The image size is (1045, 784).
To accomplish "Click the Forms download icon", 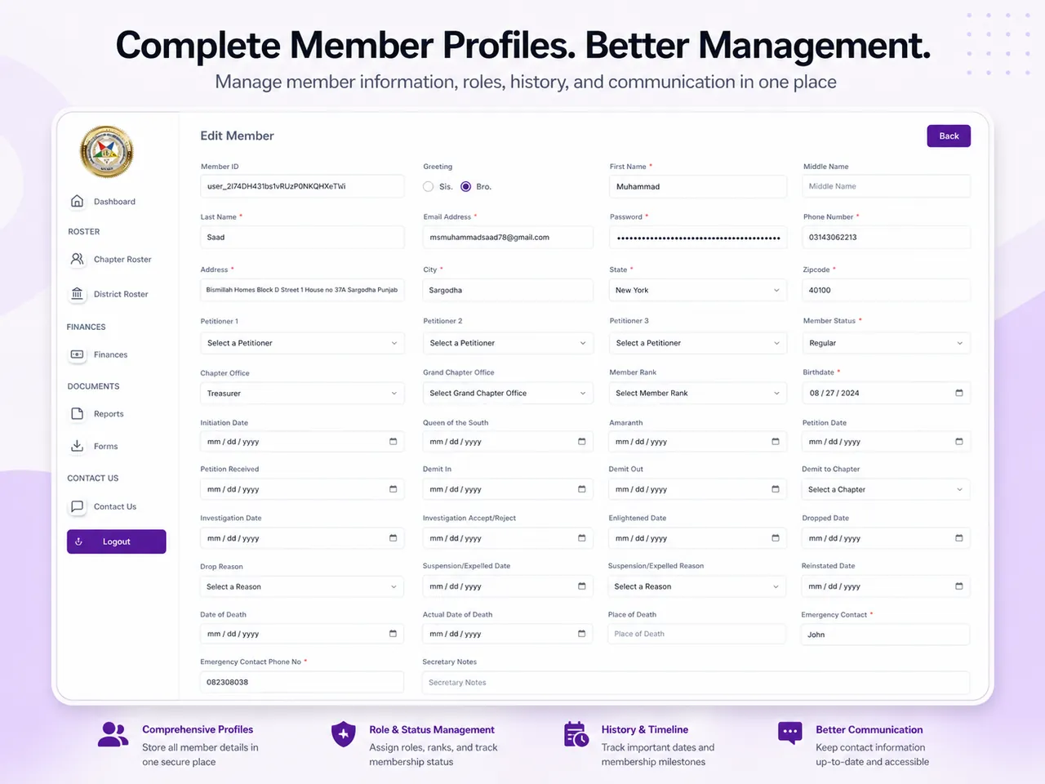I will [x=77, y=446].
